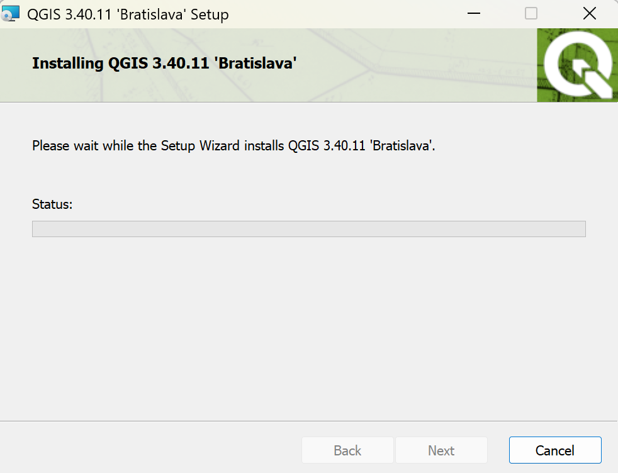Click empty footer area left of Back button
Screen dimensions: 618x473
tap(151, 450)
